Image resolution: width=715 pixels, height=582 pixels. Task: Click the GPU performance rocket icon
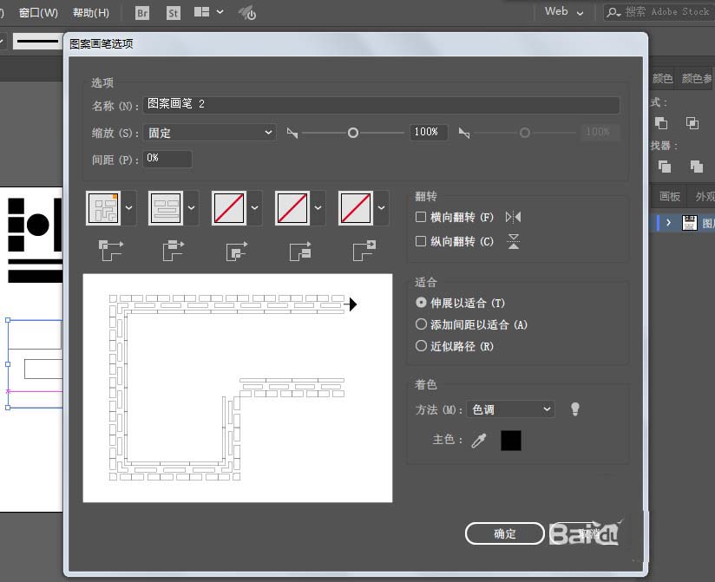[247, 13]
